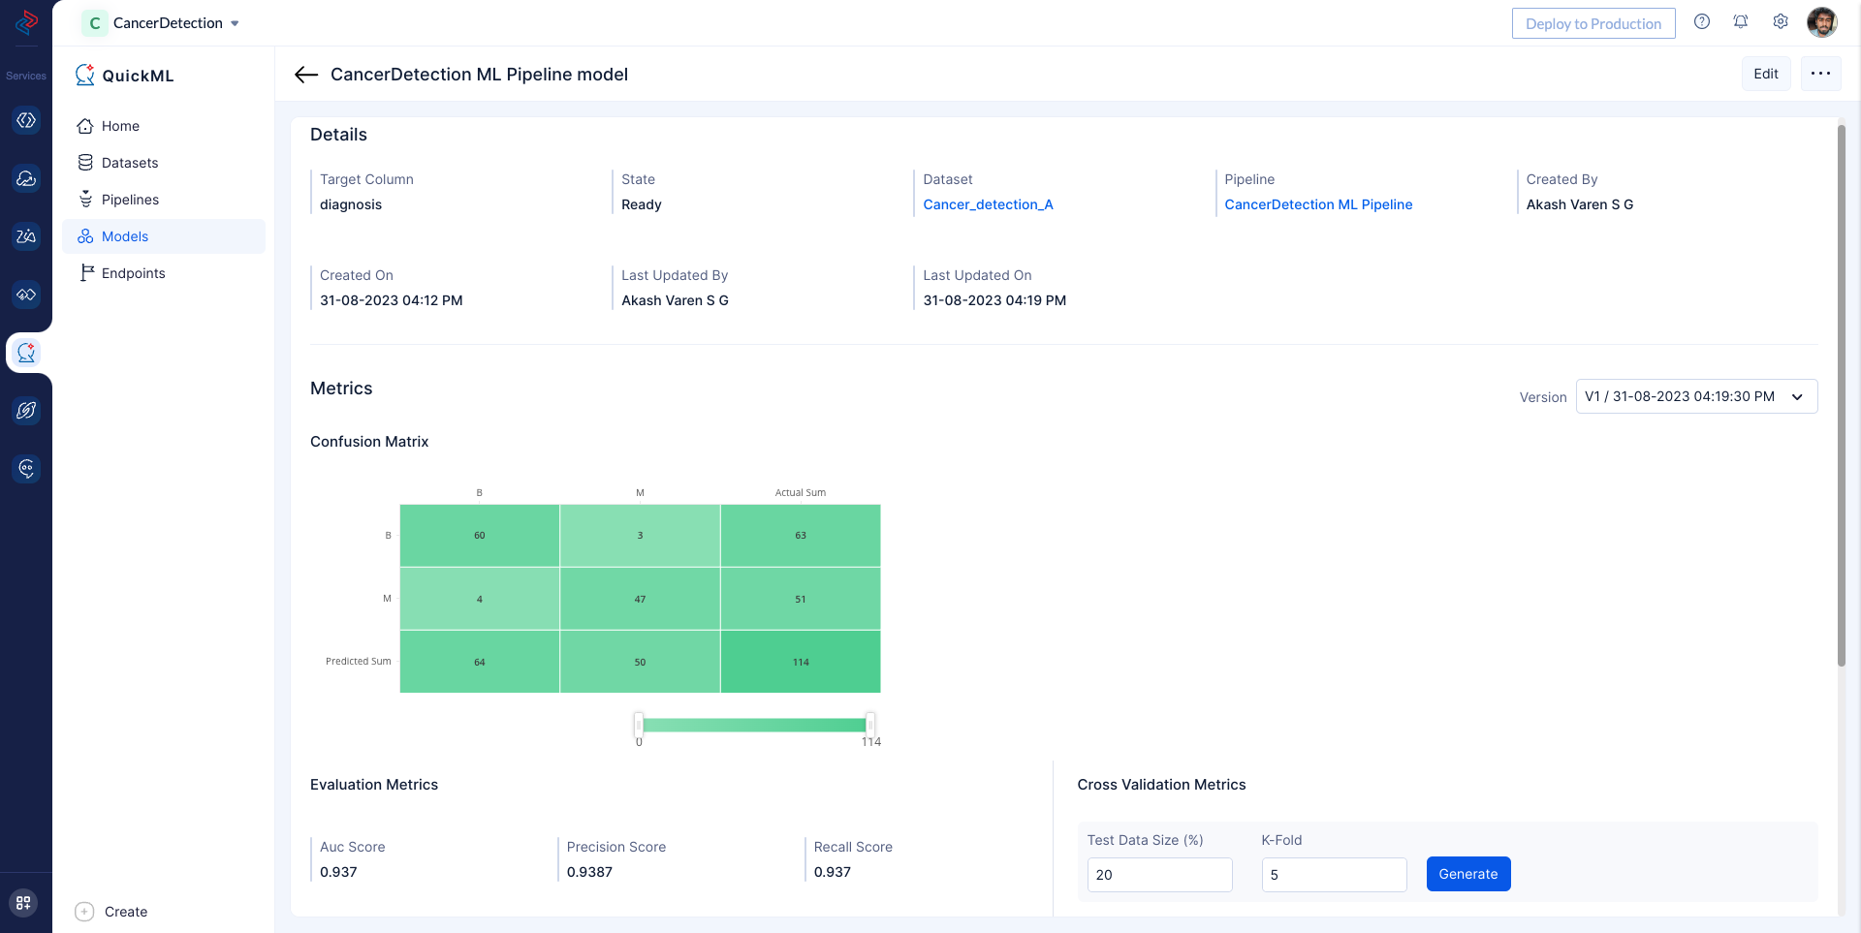Open the Cancer_detection_A dataset link

(988, 204)
